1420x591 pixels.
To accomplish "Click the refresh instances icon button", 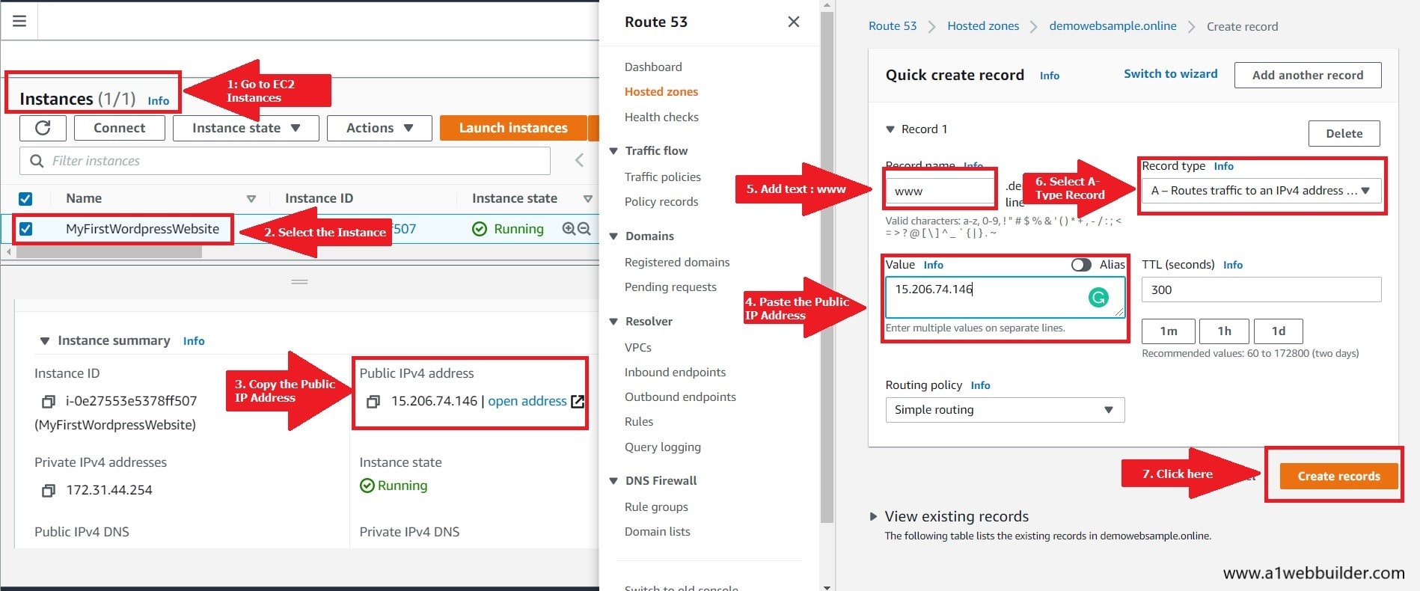I will click(43, 128).
